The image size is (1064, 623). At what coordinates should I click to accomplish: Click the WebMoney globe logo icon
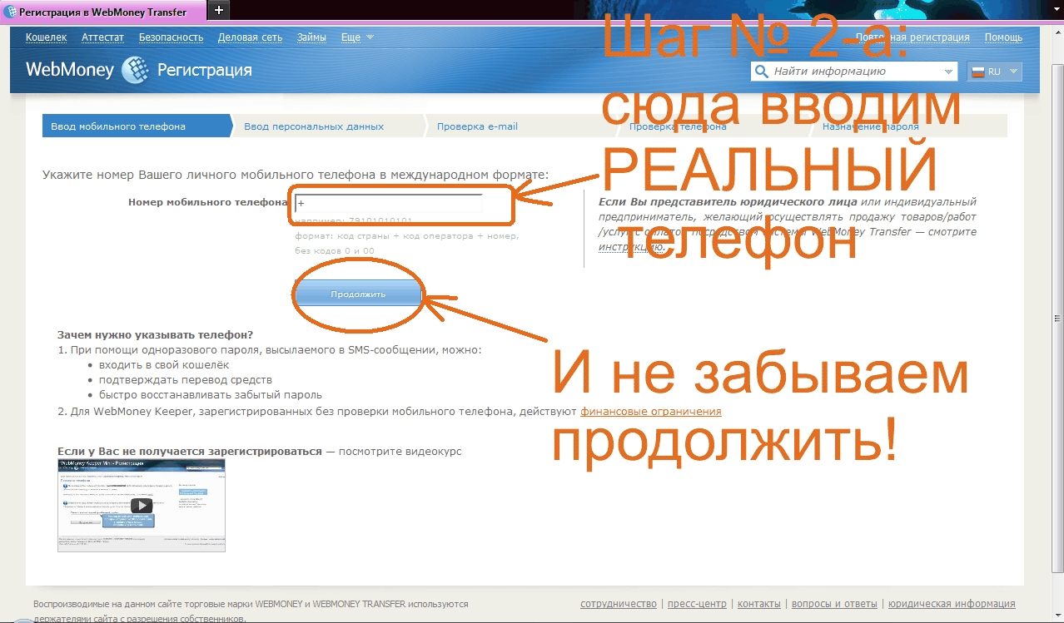click(x=135, y=71)
